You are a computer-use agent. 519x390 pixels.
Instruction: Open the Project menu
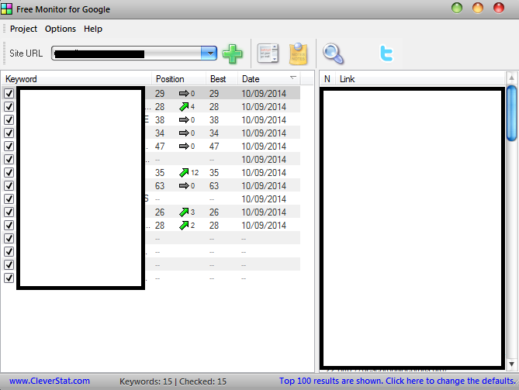23,29
